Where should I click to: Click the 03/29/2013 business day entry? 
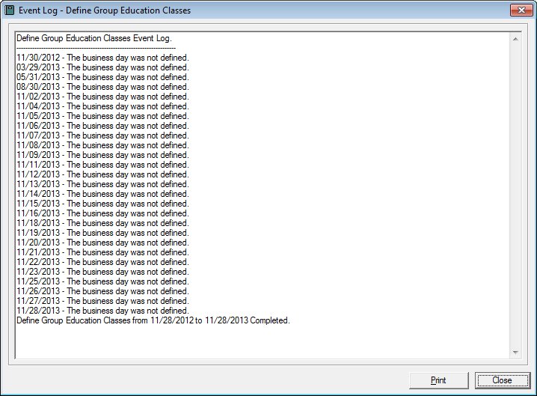pyautogui.click(x=102, y=67)
